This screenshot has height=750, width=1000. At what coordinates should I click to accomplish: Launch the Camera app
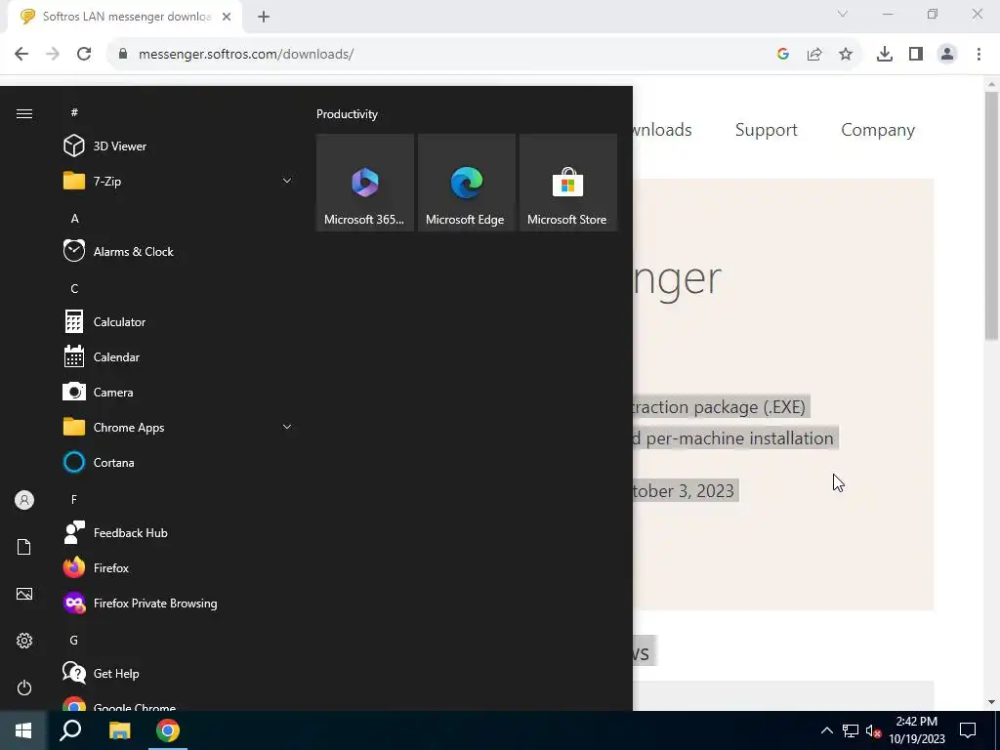click(179, 393)
